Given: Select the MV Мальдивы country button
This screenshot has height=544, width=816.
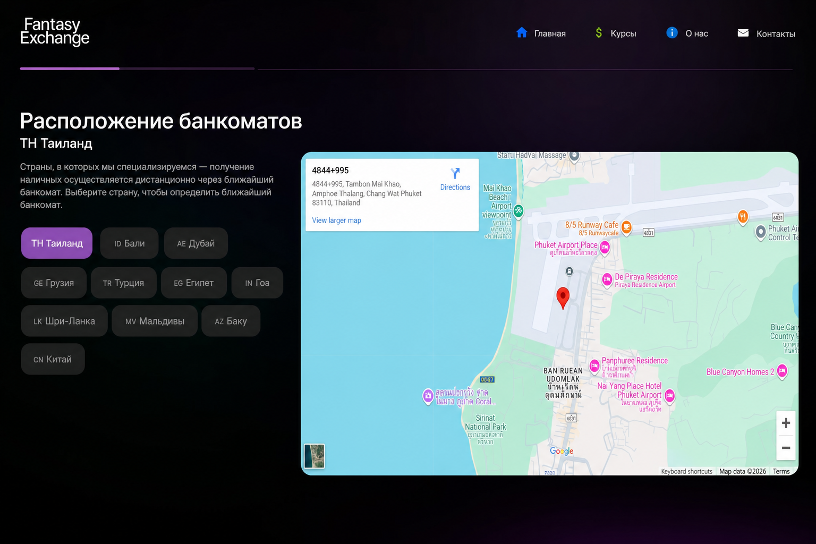Looking at the screenshot, I should click(x=155, y=321).
